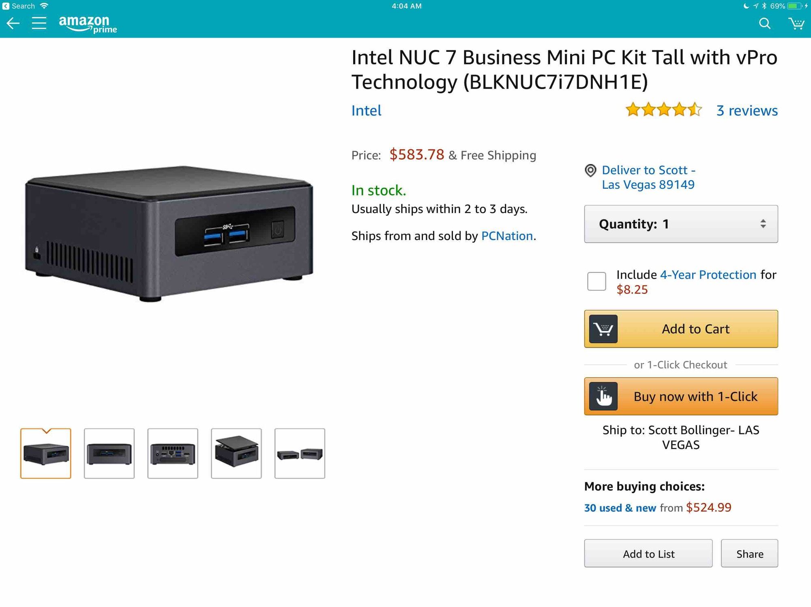The height and width of the screenshot is (607, 811).
Task: Click Add to Cart button
Action: tap(681, 329)
